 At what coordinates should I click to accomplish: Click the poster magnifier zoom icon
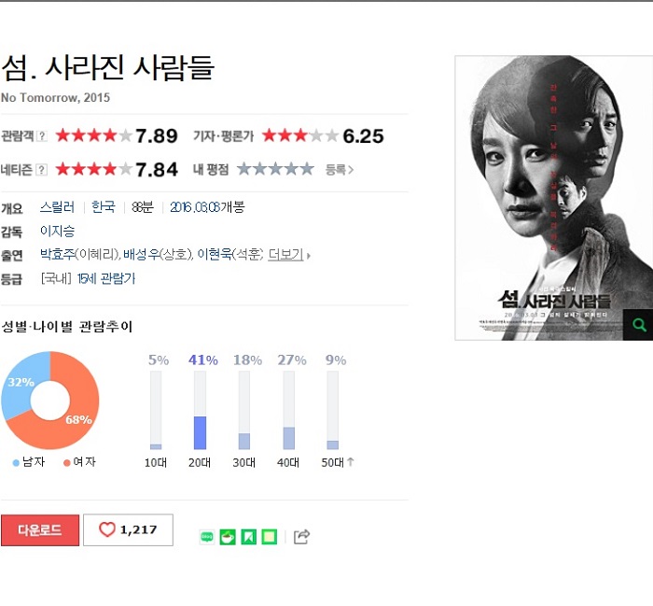[639, 325]
